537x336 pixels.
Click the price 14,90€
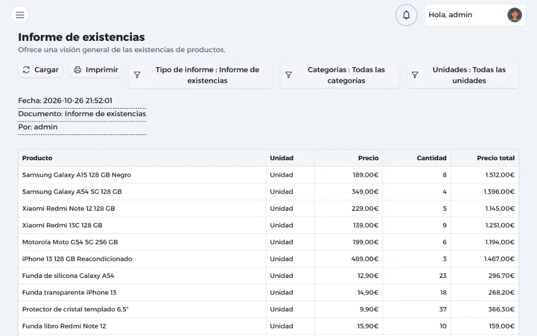(x=368, y=292)
